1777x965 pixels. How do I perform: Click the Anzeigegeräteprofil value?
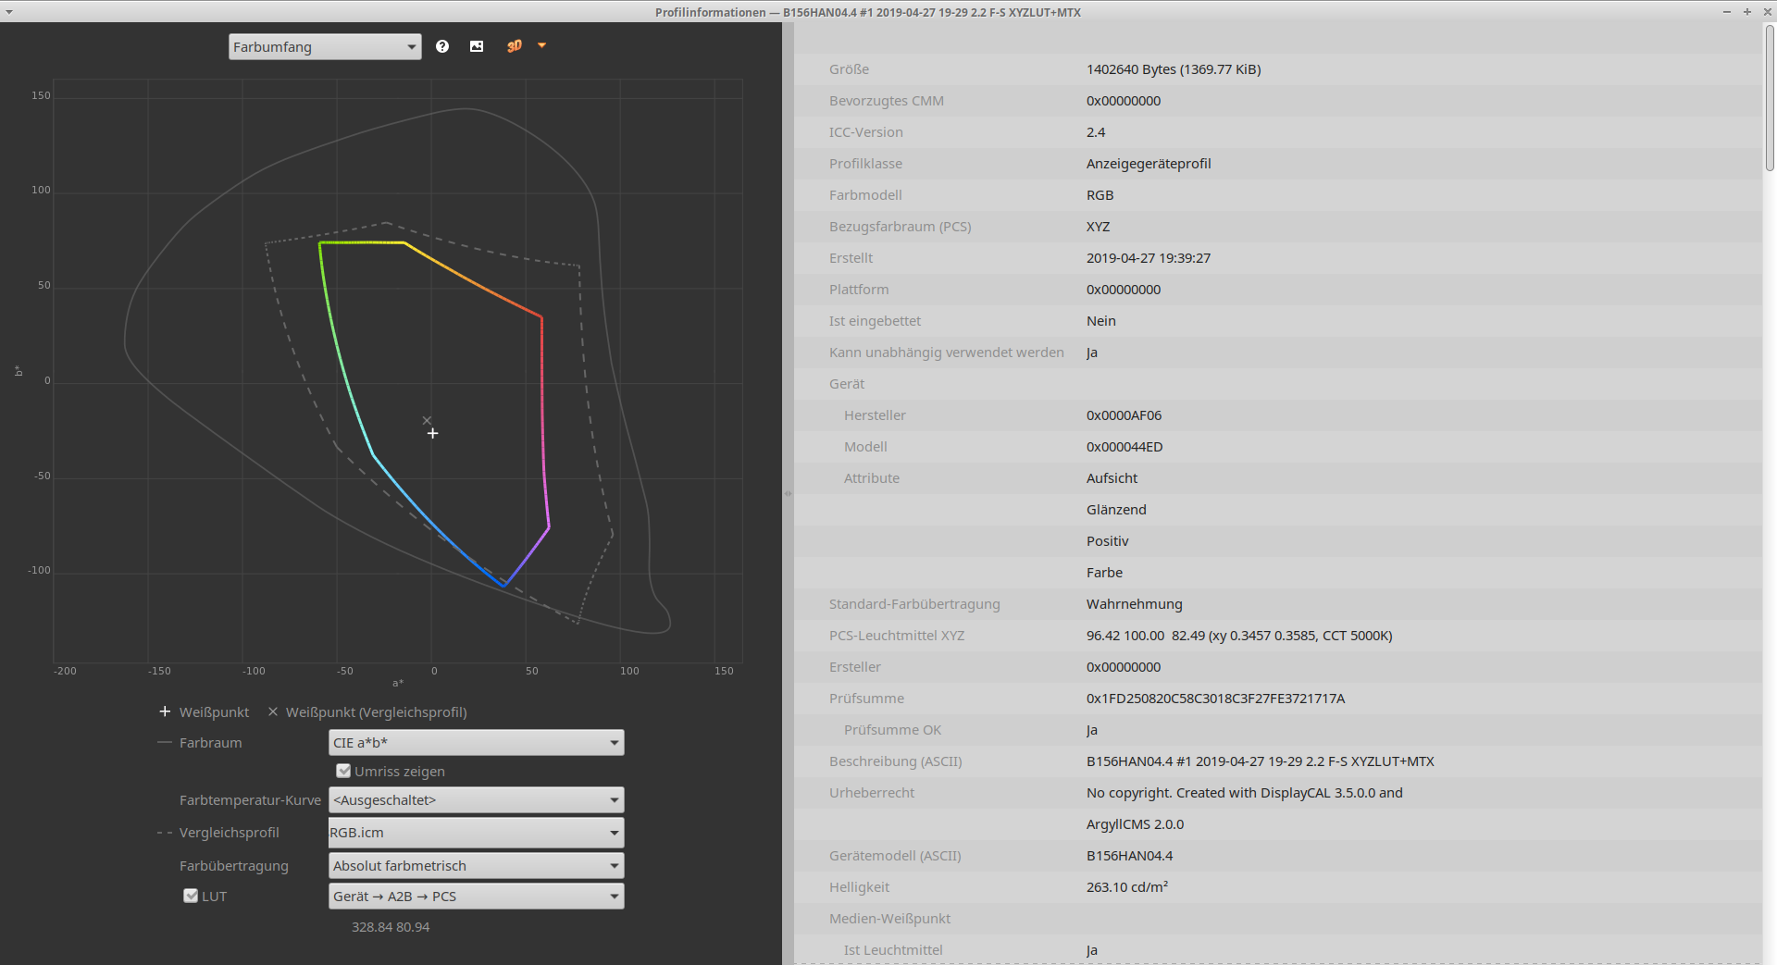[1149, 164]
